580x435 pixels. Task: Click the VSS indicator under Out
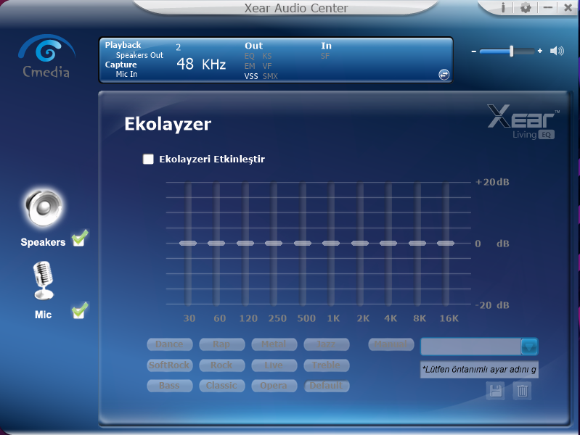[x=251, y=76]
